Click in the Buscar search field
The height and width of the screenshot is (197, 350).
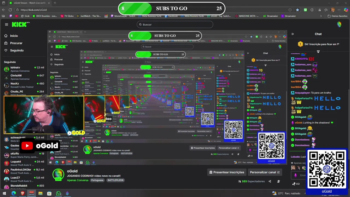tap(175, 24)
